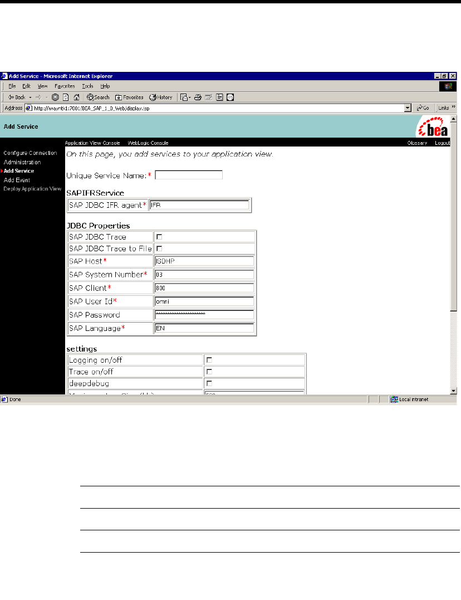Click the Internet Explorer title bar icon
Screen dimensions: 461x600
tap(4, 76)
